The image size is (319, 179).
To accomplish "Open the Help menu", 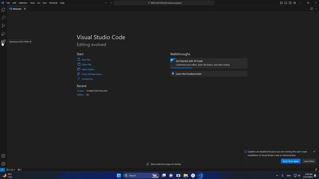I will pos(62,3).
